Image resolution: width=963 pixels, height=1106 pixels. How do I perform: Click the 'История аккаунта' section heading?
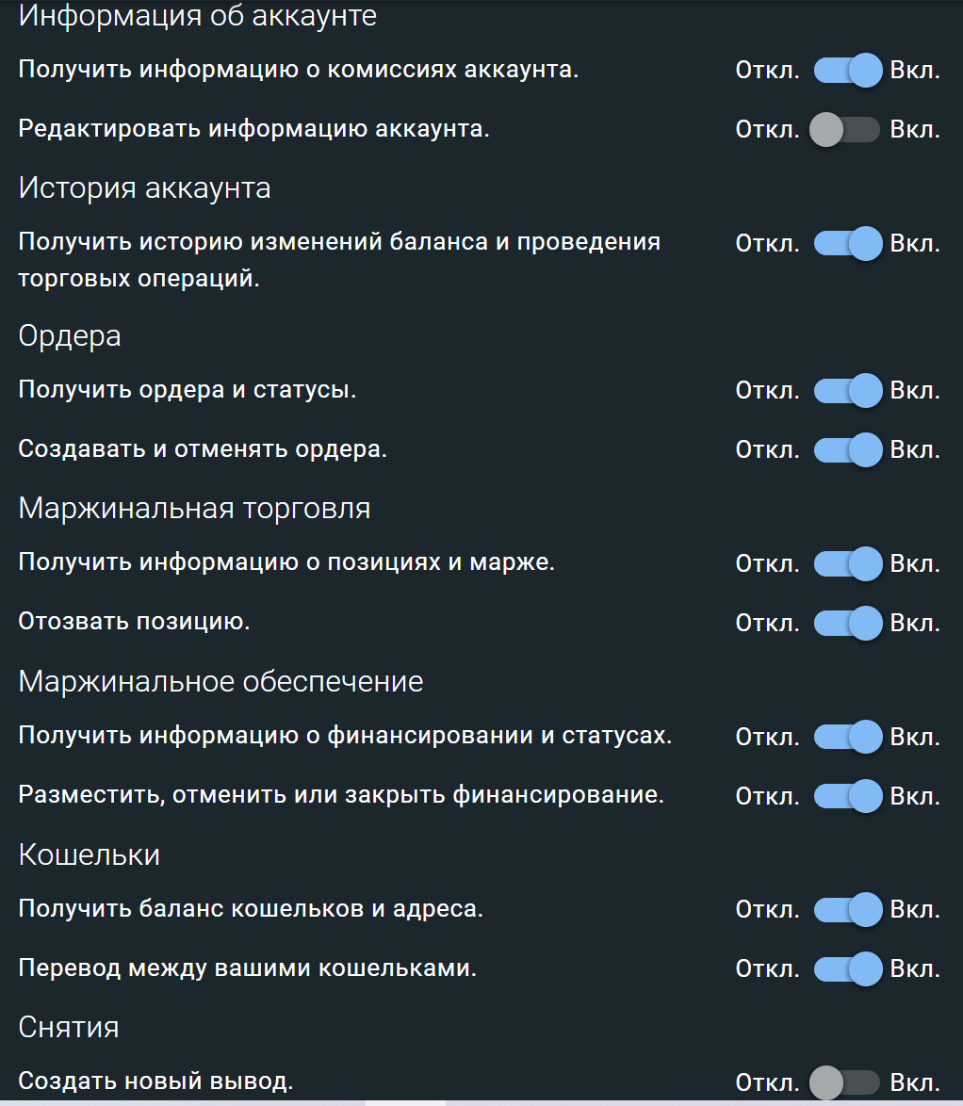click(x=144, y=187)
